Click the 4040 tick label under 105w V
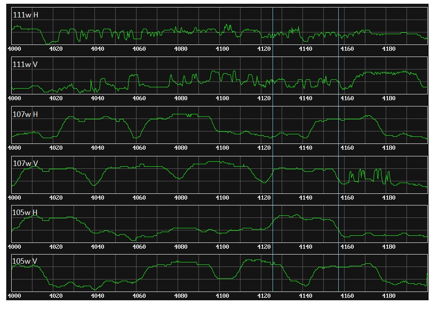Image resolution: width=434 pixels, height=309 pixels. point(97,296)
